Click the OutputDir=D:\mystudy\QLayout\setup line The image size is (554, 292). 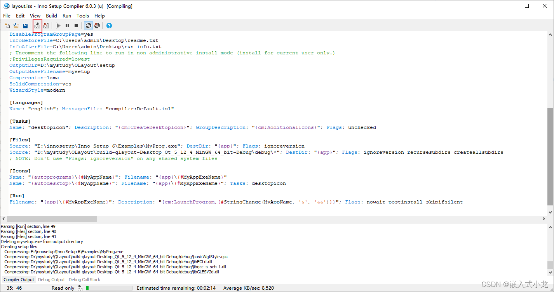[x=62, y=65]
